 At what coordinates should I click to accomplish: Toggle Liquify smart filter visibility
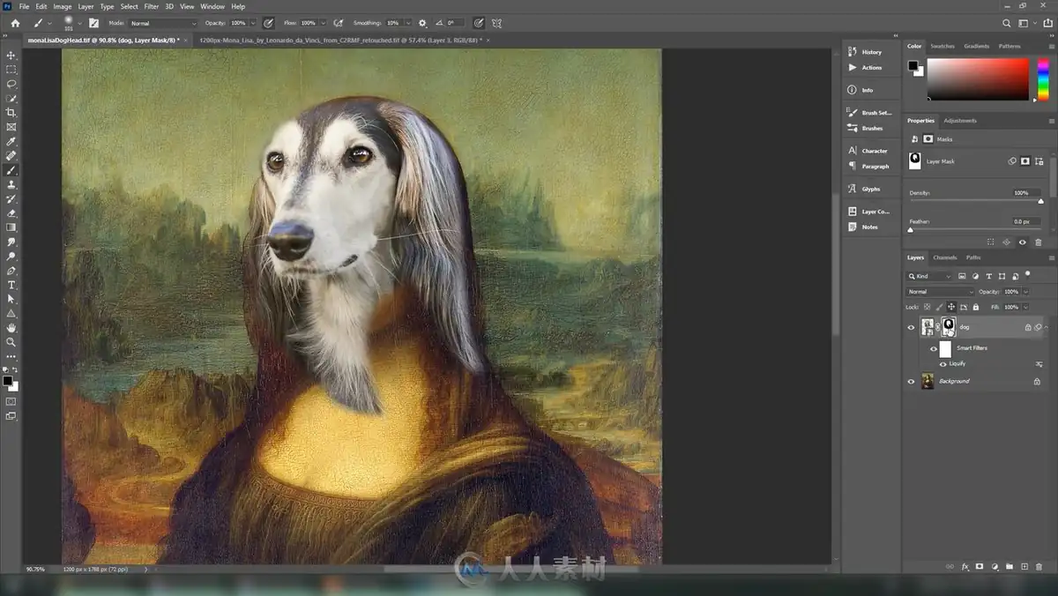943,363
